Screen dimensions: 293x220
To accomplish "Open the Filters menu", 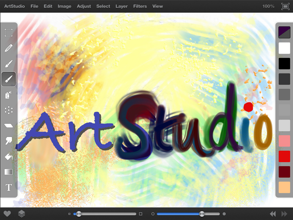I will [x=140, y=6].
